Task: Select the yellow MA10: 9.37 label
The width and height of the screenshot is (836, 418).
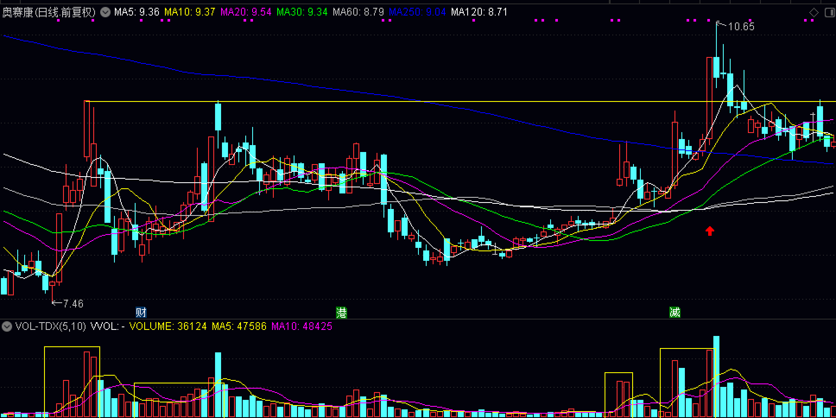Action: [x=190, y=12]
